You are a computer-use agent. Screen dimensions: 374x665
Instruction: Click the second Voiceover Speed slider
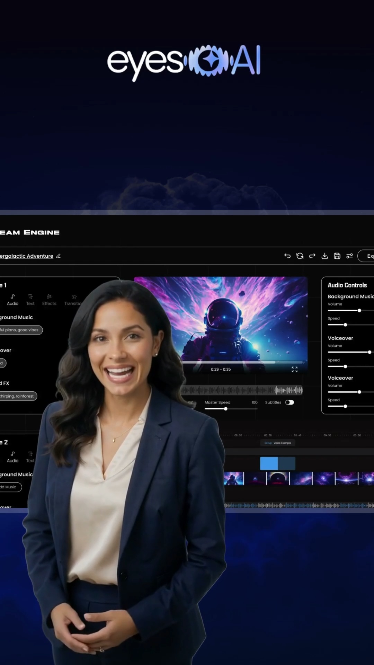pyautogui.click(x=351, y=406)
